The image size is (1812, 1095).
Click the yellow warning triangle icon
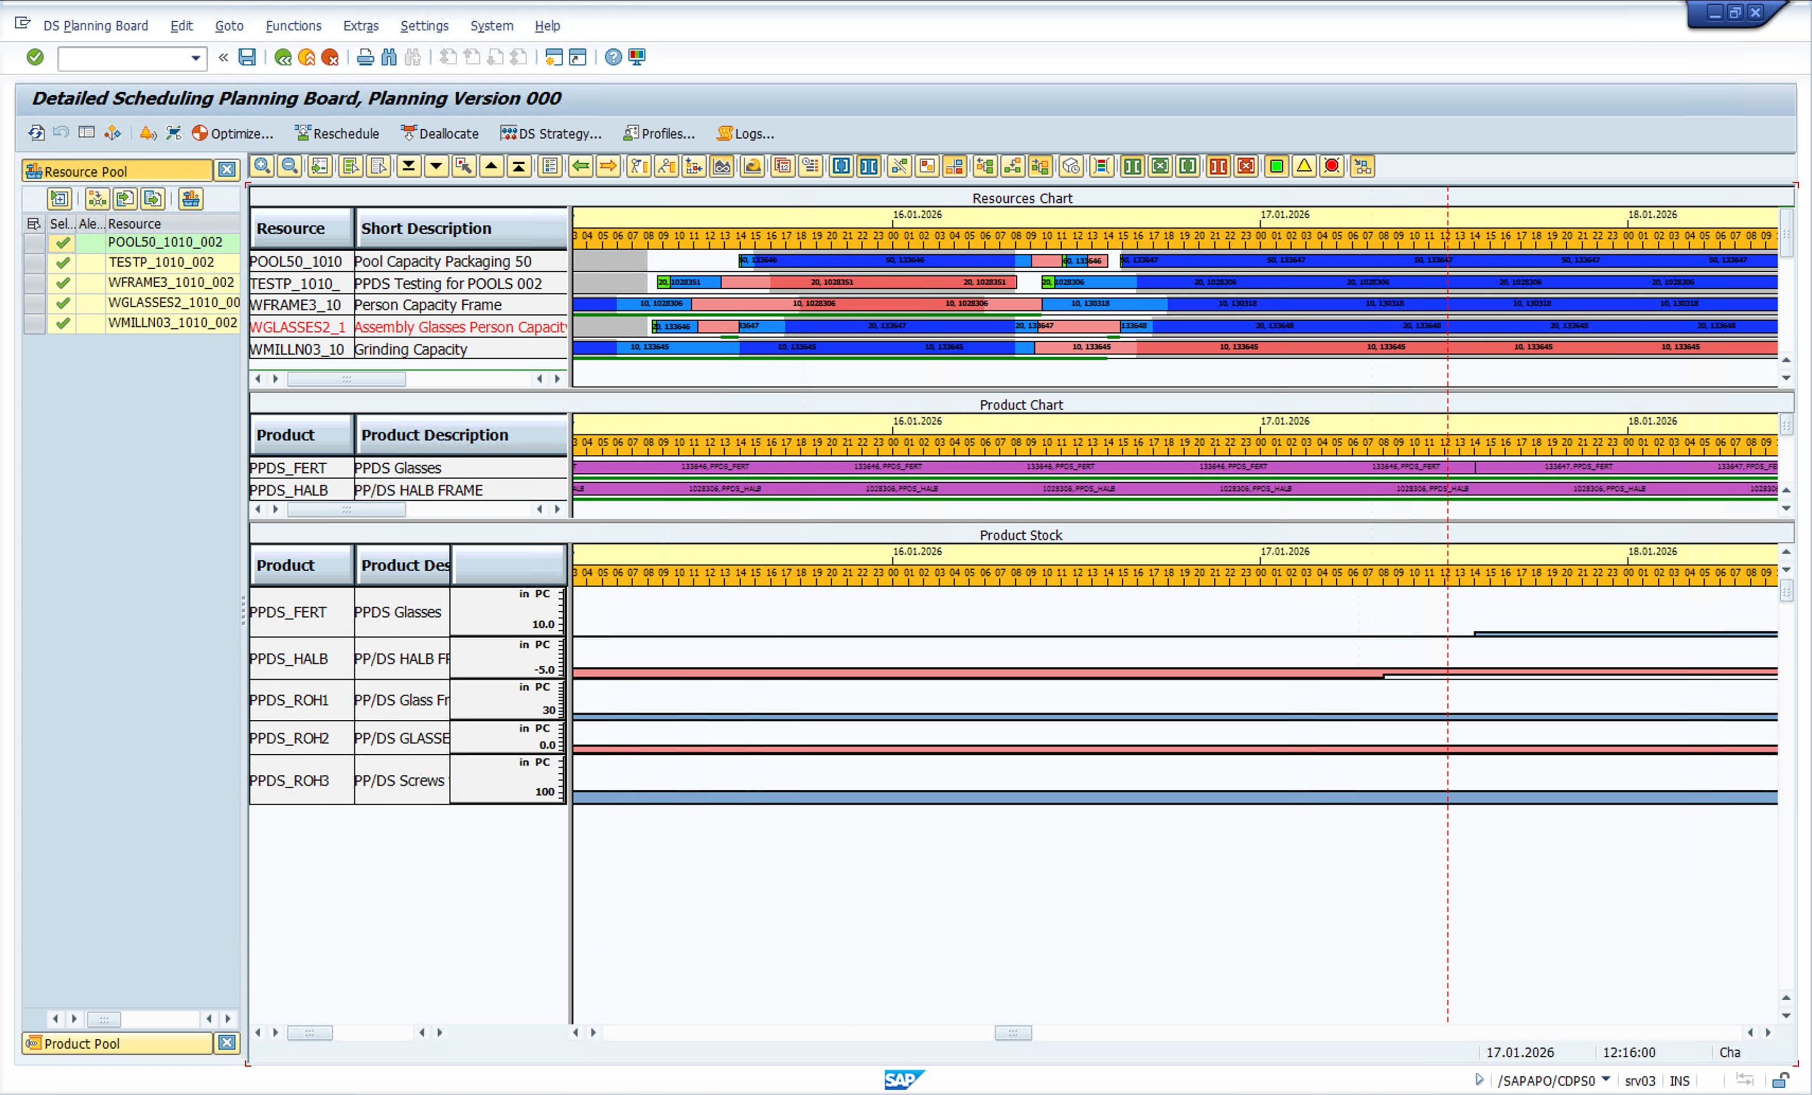point(1304,166)
